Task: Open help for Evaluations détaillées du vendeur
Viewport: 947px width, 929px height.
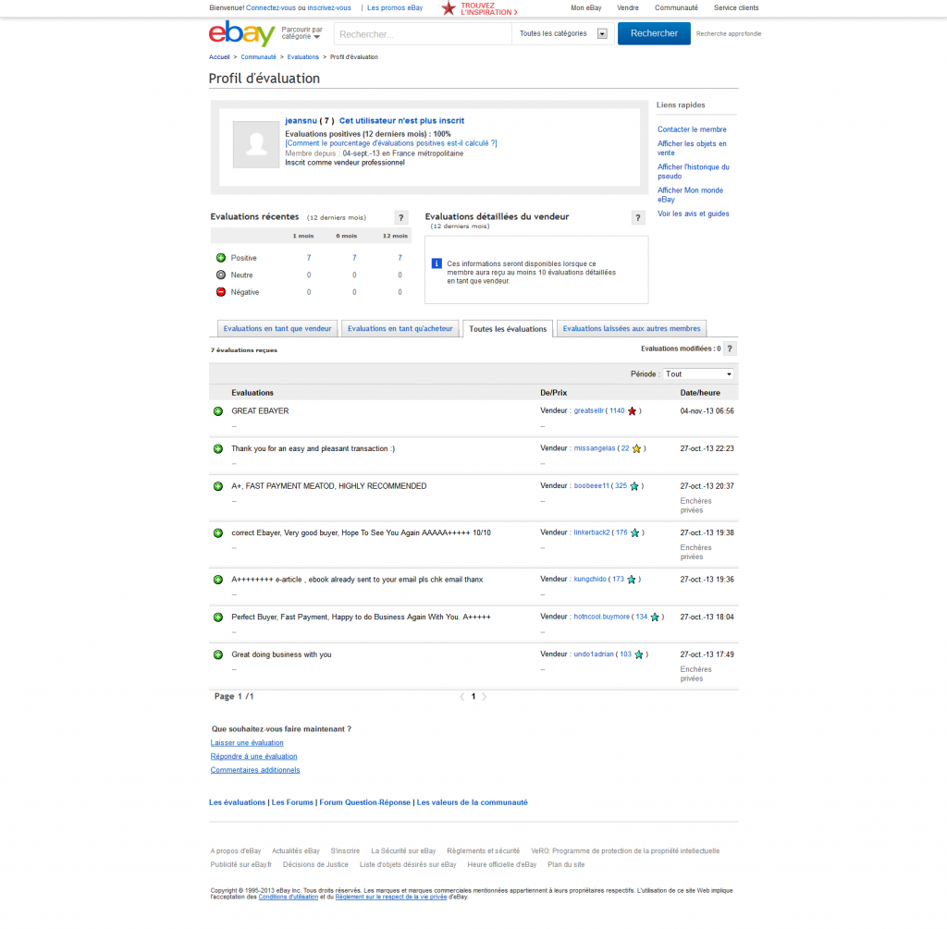Action: tap(638, 217)
